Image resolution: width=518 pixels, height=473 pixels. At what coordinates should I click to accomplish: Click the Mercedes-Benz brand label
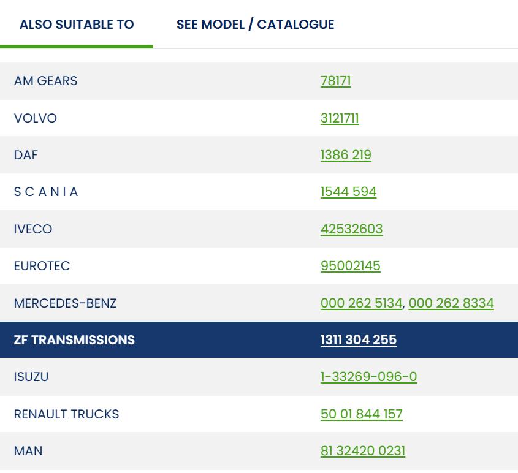(x=65, y=303)
